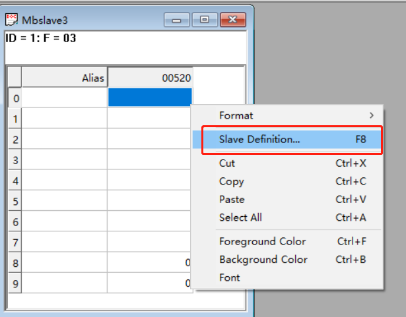This screenshot has height=317, width=406.
Task: Click the Alias cell in row 3
Action: pos(65,160)
